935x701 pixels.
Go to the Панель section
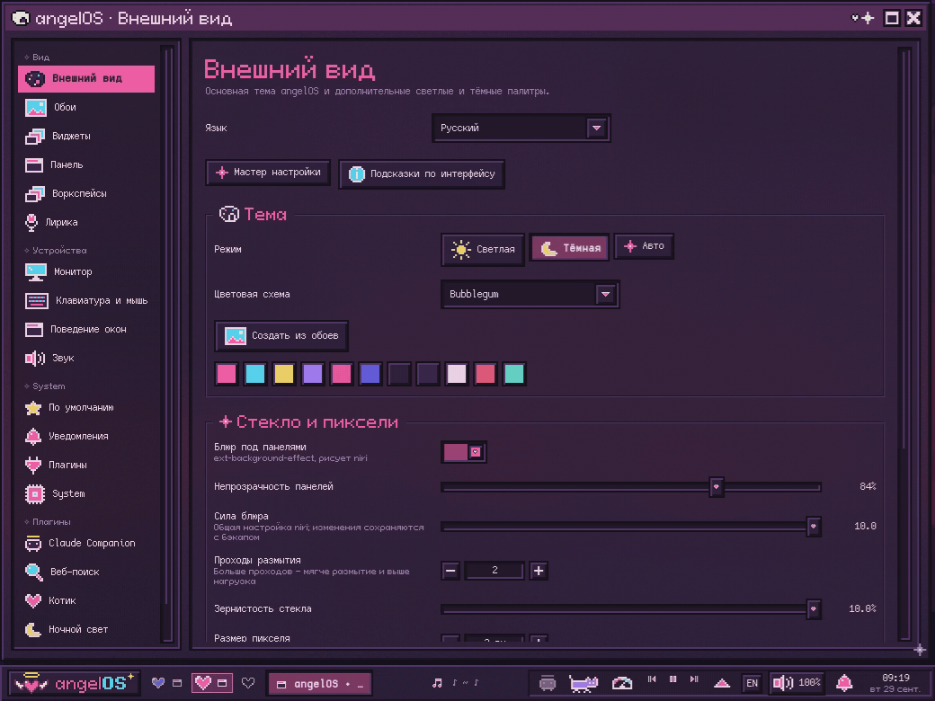(86, 164)
